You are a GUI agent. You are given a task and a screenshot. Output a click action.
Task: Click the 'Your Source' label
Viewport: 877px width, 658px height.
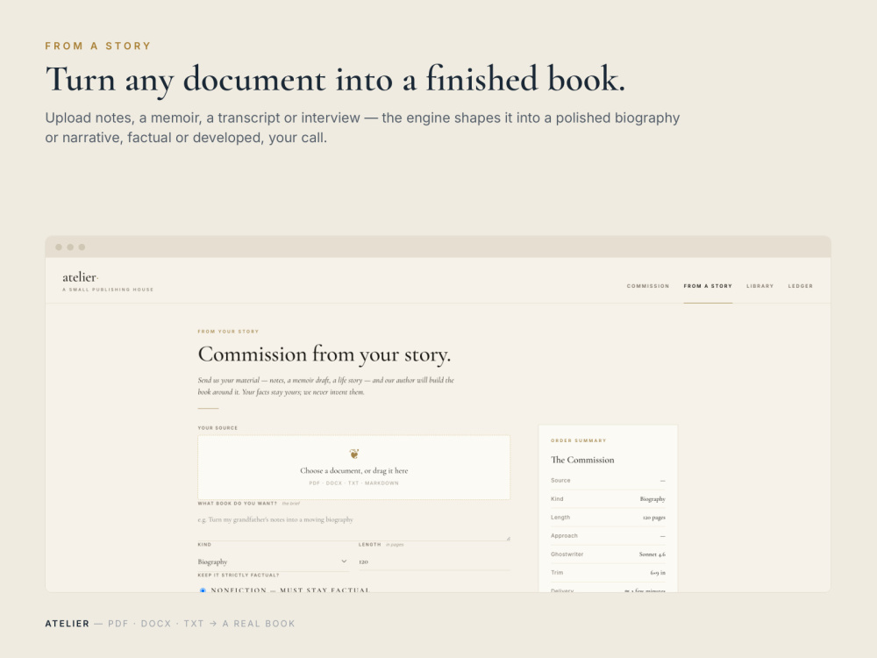tap(217, 428)
